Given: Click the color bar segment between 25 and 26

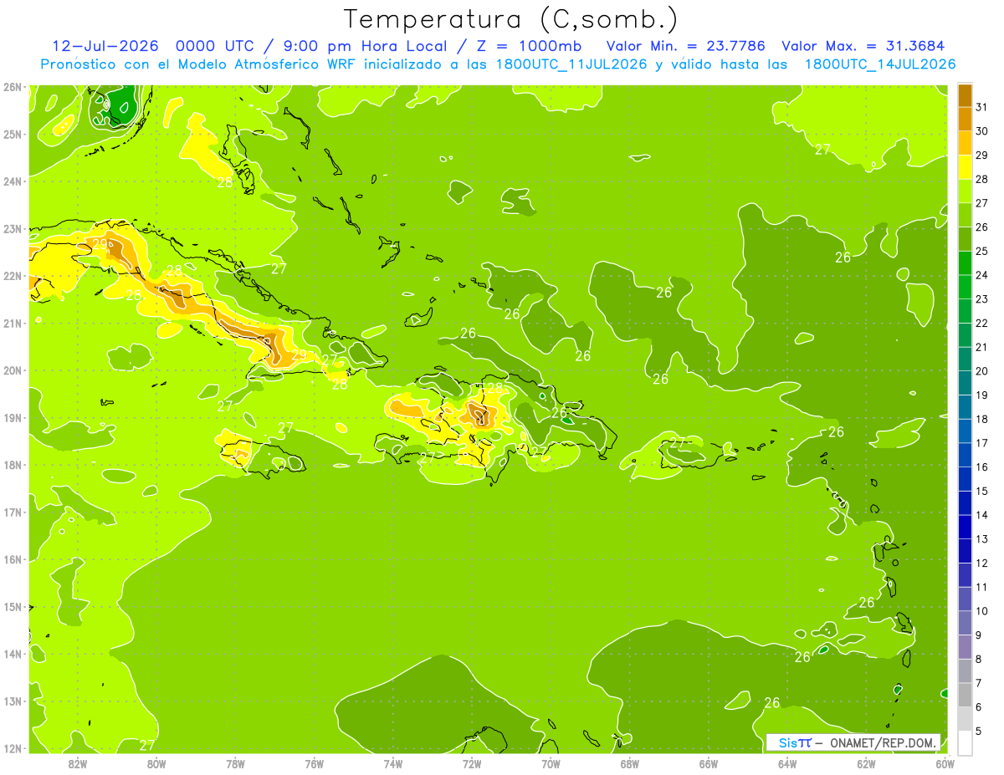Looking at the screenshot, I should click(x=965, y=240).
